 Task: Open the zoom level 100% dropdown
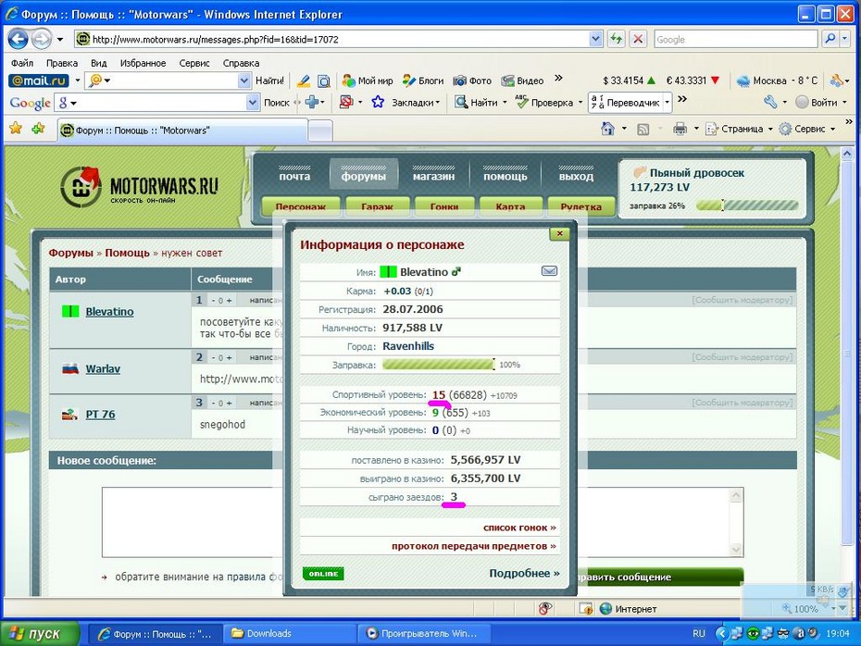(833, 609)
